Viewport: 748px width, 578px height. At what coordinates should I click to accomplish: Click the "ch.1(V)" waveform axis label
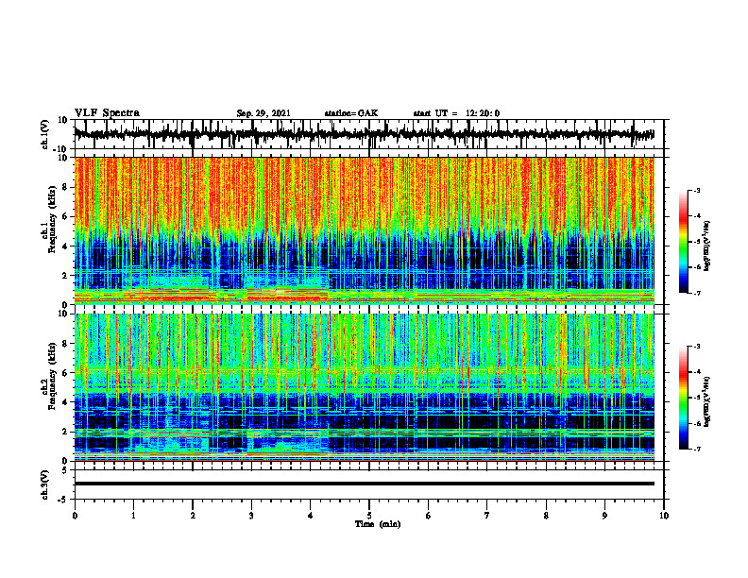tap(45, 134)
